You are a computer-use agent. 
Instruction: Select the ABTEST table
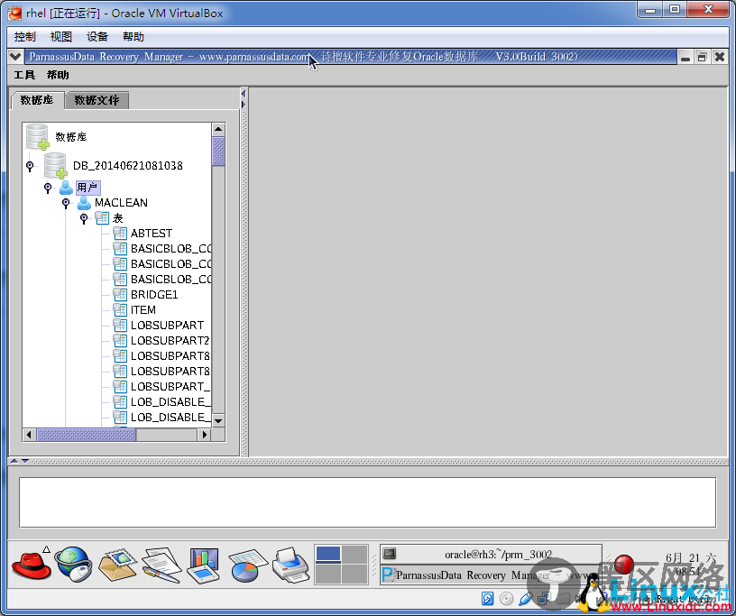click(x=152, y=234)
